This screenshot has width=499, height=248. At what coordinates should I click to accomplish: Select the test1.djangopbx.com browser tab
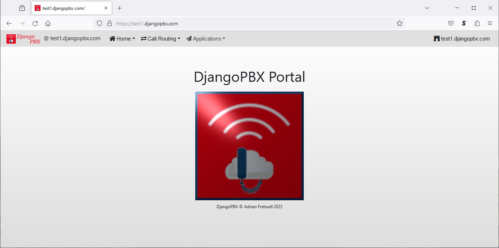[x=67, y=8]
